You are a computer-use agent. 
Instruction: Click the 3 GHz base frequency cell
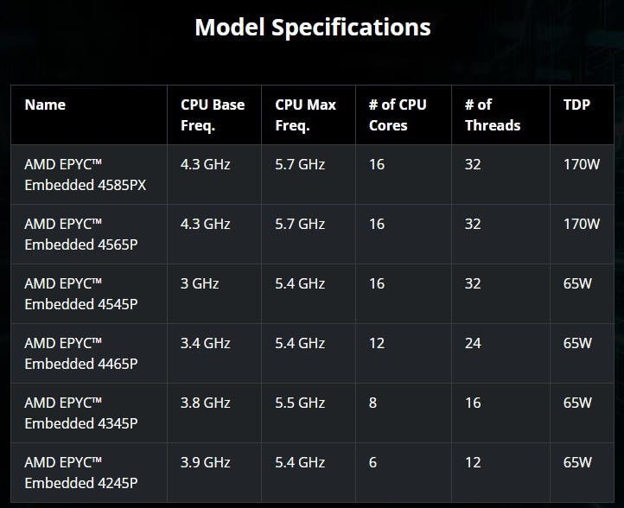(200, 283)
